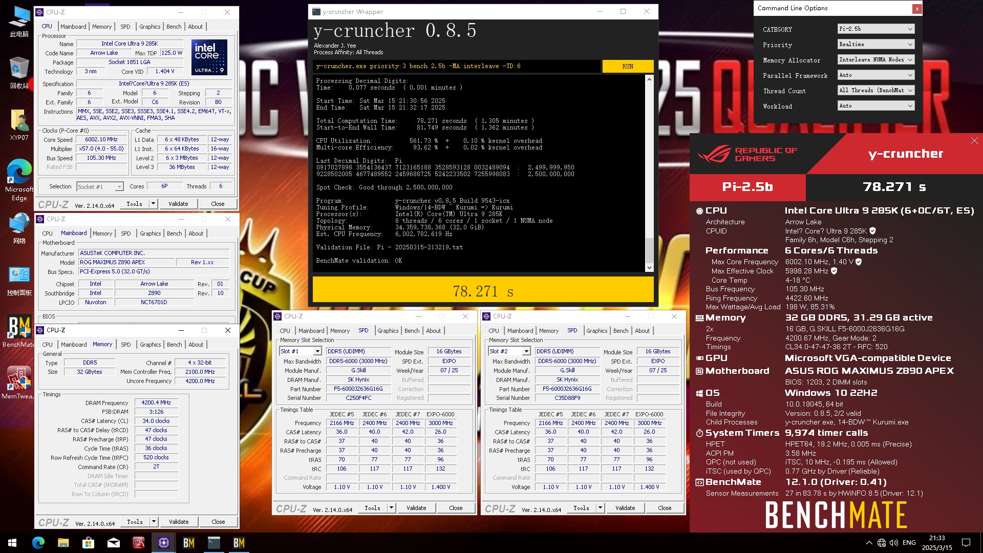983x553 pixels.
Task: Open the volume tray icon
Action: [894, 543]
